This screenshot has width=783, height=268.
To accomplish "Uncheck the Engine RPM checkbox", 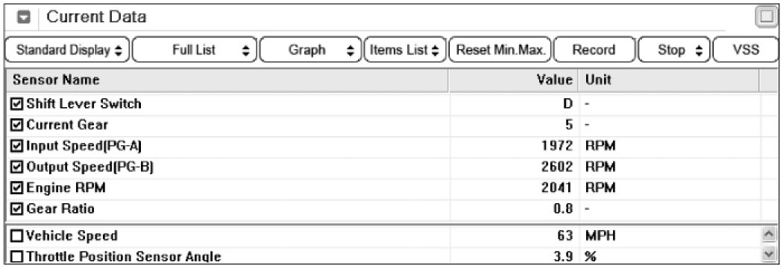I will tap(16, 188).
